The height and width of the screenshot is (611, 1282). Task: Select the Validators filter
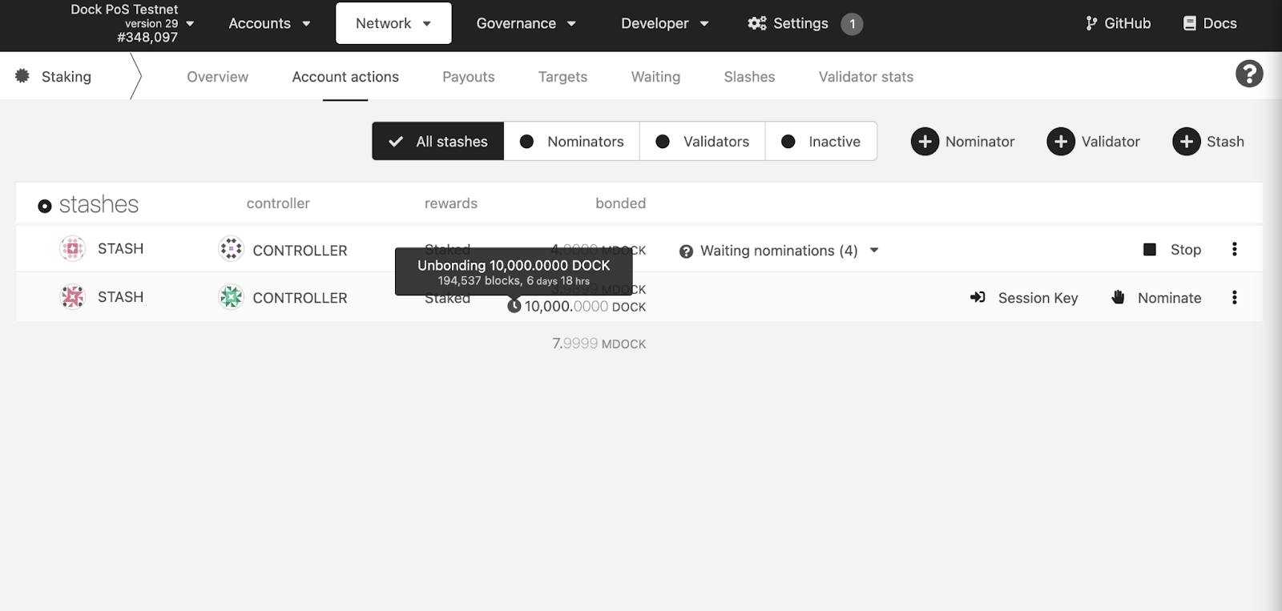pyautogui.click(x=703, y=141)
